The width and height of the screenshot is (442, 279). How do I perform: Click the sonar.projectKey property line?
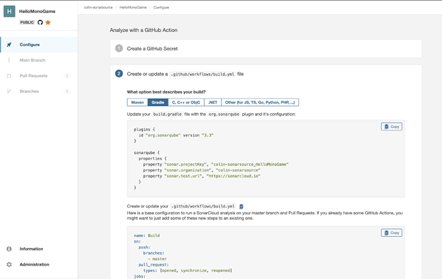216,164
